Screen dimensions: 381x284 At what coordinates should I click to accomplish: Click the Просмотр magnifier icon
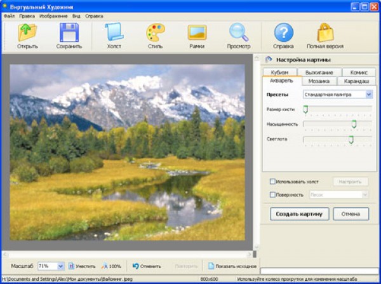239,32
